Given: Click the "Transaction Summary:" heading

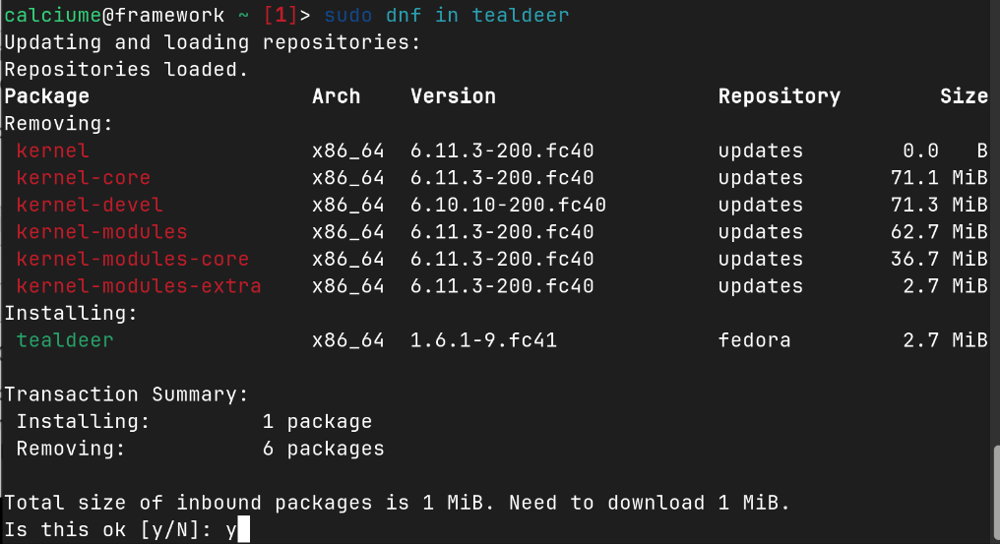Looking at the screenshot, I should coord(126,394).
